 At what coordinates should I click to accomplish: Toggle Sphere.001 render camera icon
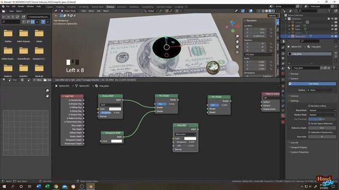336,36
